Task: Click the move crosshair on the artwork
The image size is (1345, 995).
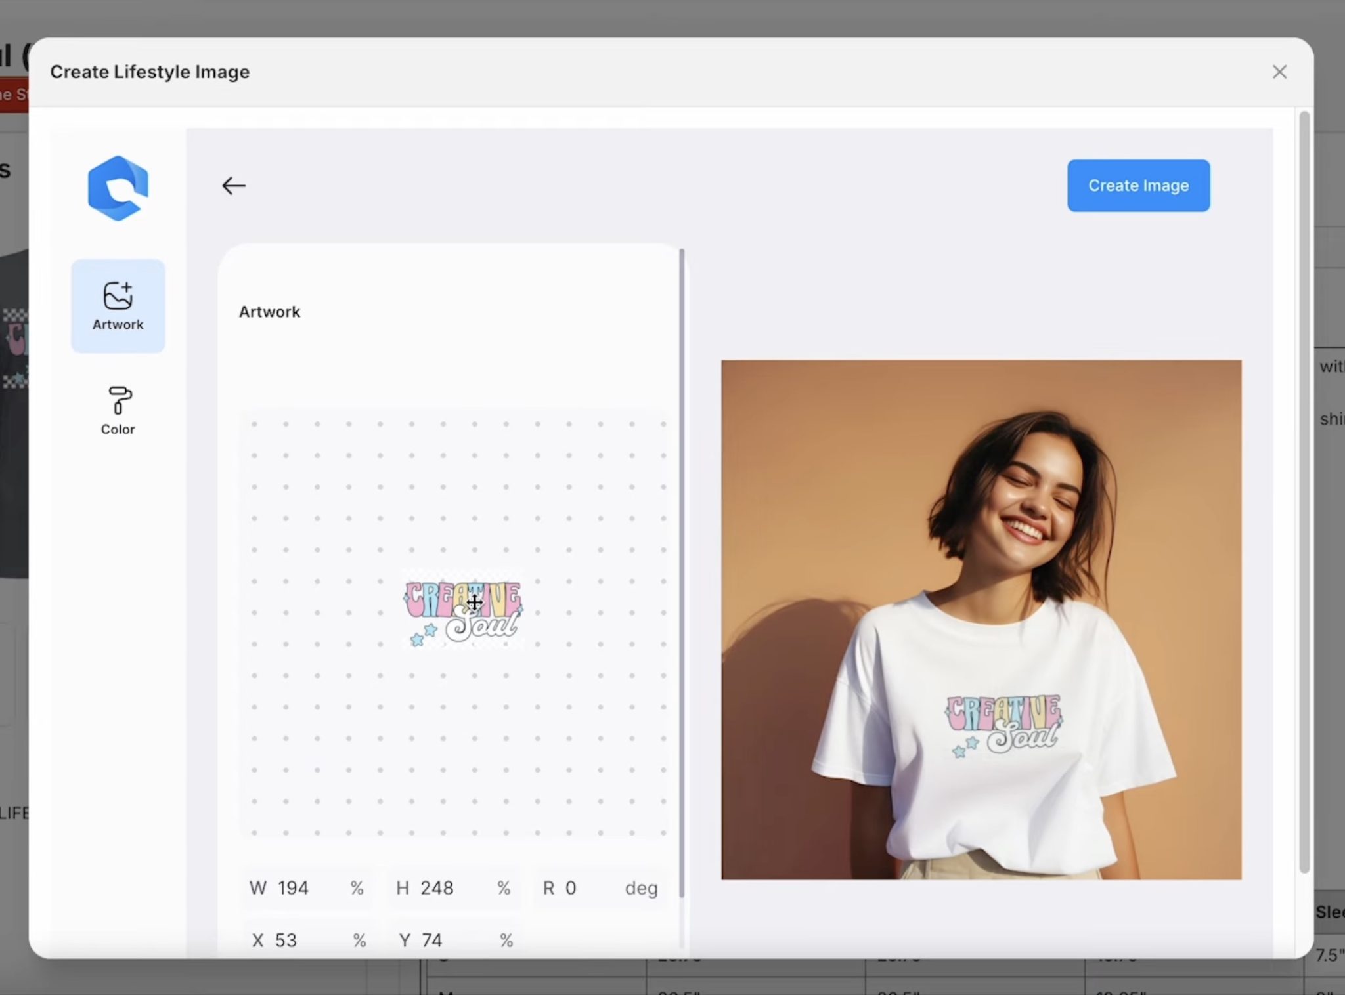Action: pyautogui.click(x=474, y=603)
